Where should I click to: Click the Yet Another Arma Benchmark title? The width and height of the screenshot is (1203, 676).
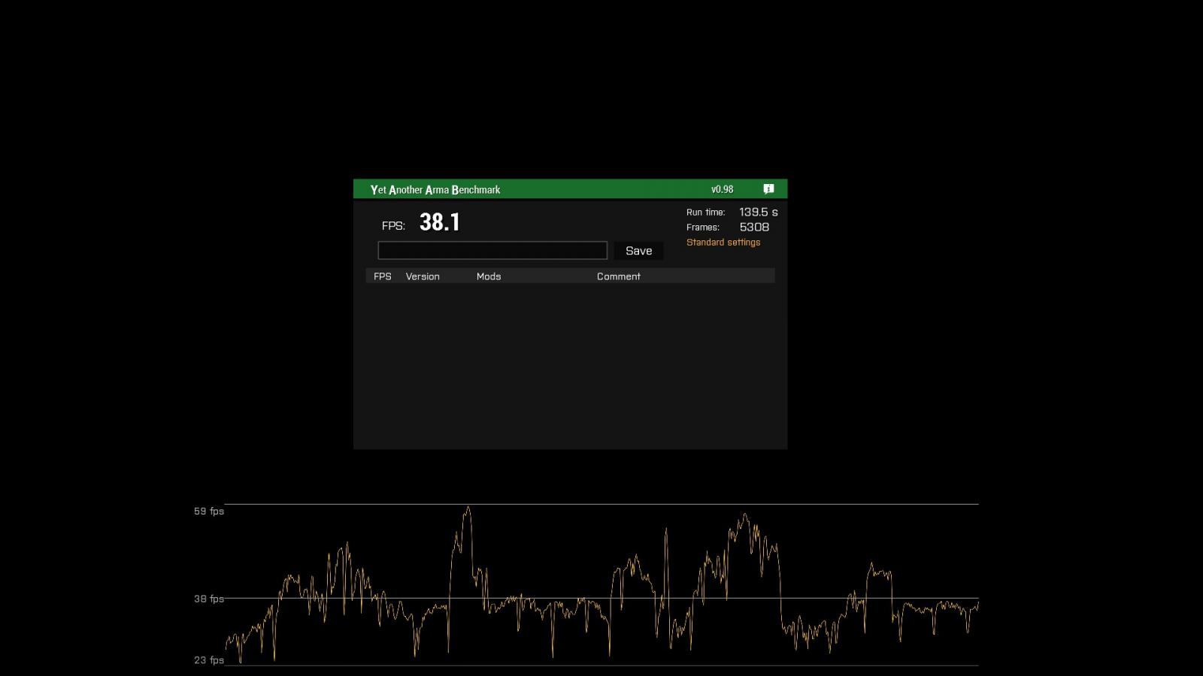coord(435,189)
